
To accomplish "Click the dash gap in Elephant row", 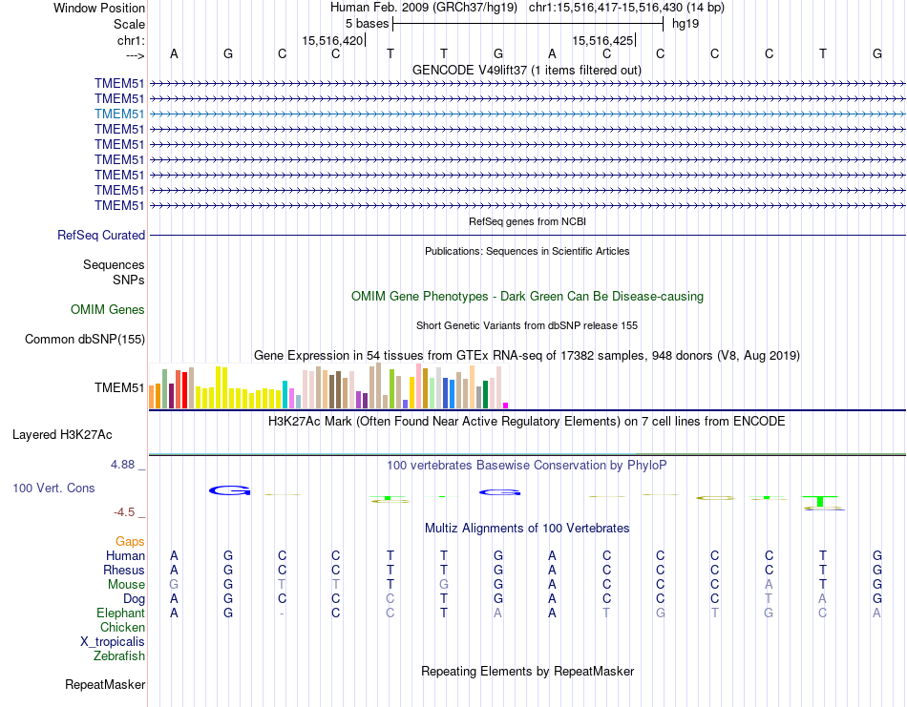I will coord(282,613).
